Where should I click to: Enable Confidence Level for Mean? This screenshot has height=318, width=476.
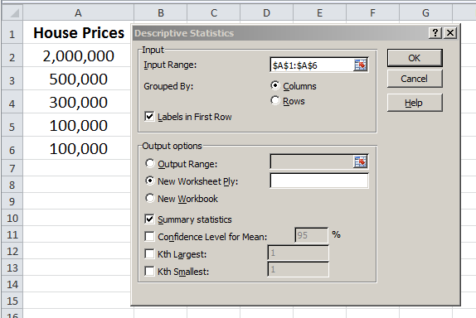[149, 236]
